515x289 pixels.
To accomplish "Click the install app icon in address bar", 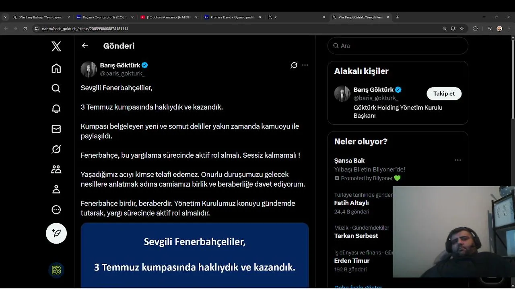I will [453, 28].
